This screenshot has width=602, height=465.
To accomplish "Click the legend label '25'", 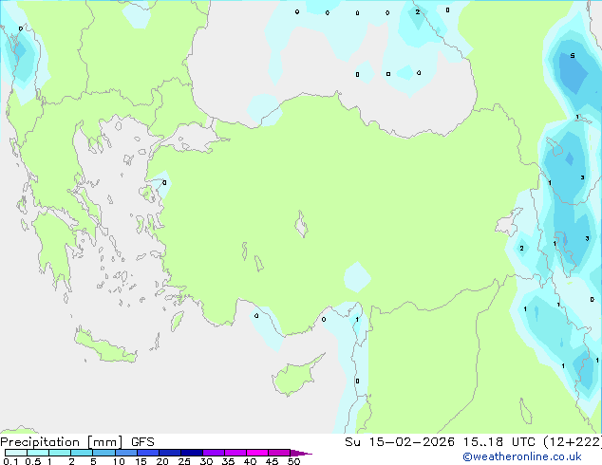I will coord(184,461).
